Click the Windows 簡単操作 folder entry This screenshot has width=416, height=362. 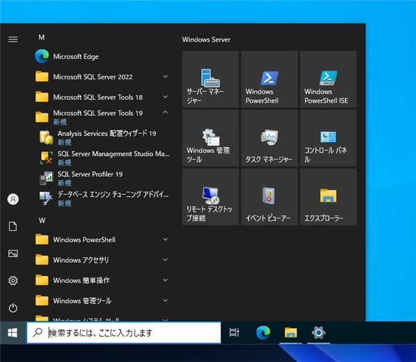point(102,280)
